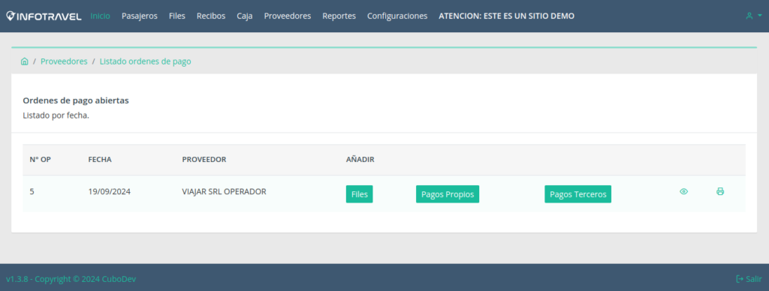769x291 pixels.
Task: Open Proveedores breadcrumb link
Action: pos(64,61)
